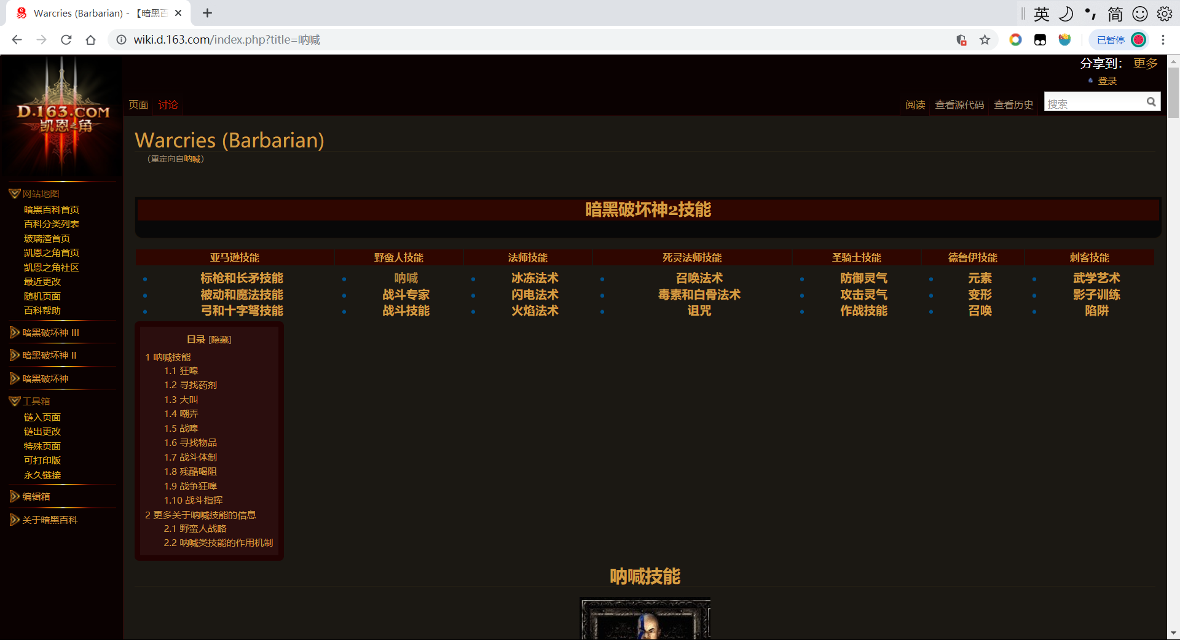Open a new browser tab

[x=208, y=13]
